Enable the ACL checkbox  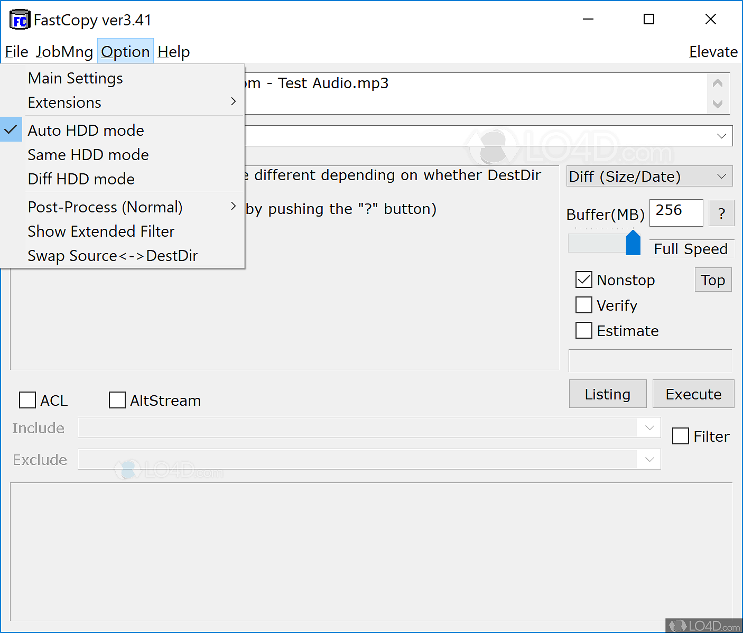click(27, 400)
